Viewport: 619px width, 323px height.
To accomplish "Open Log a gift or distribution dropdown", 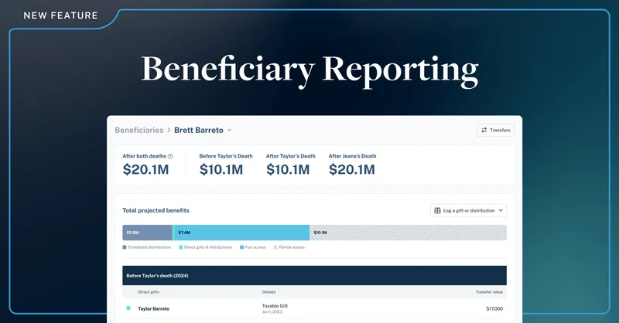I will (468, 211).
